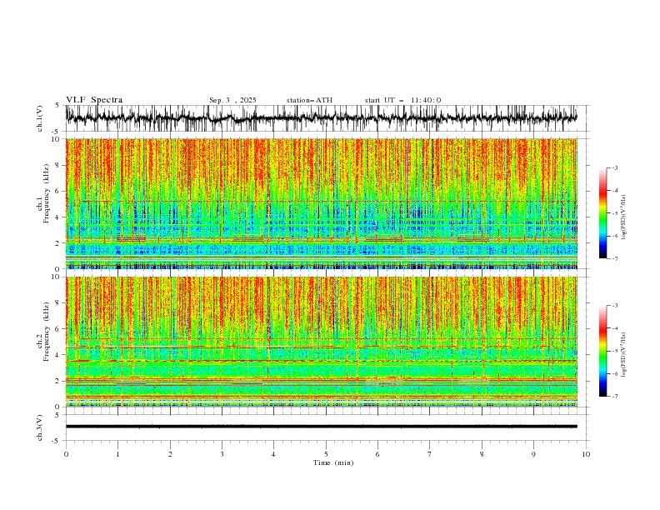Click the "-3" tick on ch.1 color bar
The width and height of the screenshot is (660, 510).
click(x=615, y=167)
